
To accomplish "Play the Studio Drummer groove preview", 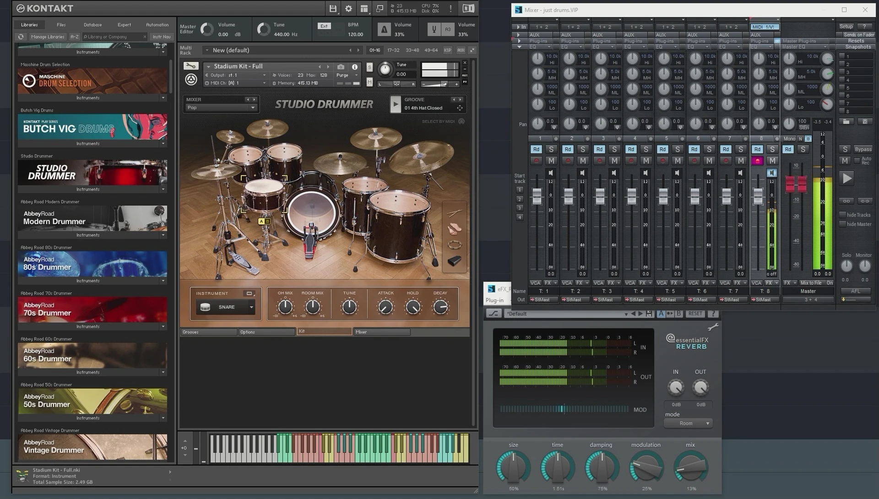I will 395,104.
